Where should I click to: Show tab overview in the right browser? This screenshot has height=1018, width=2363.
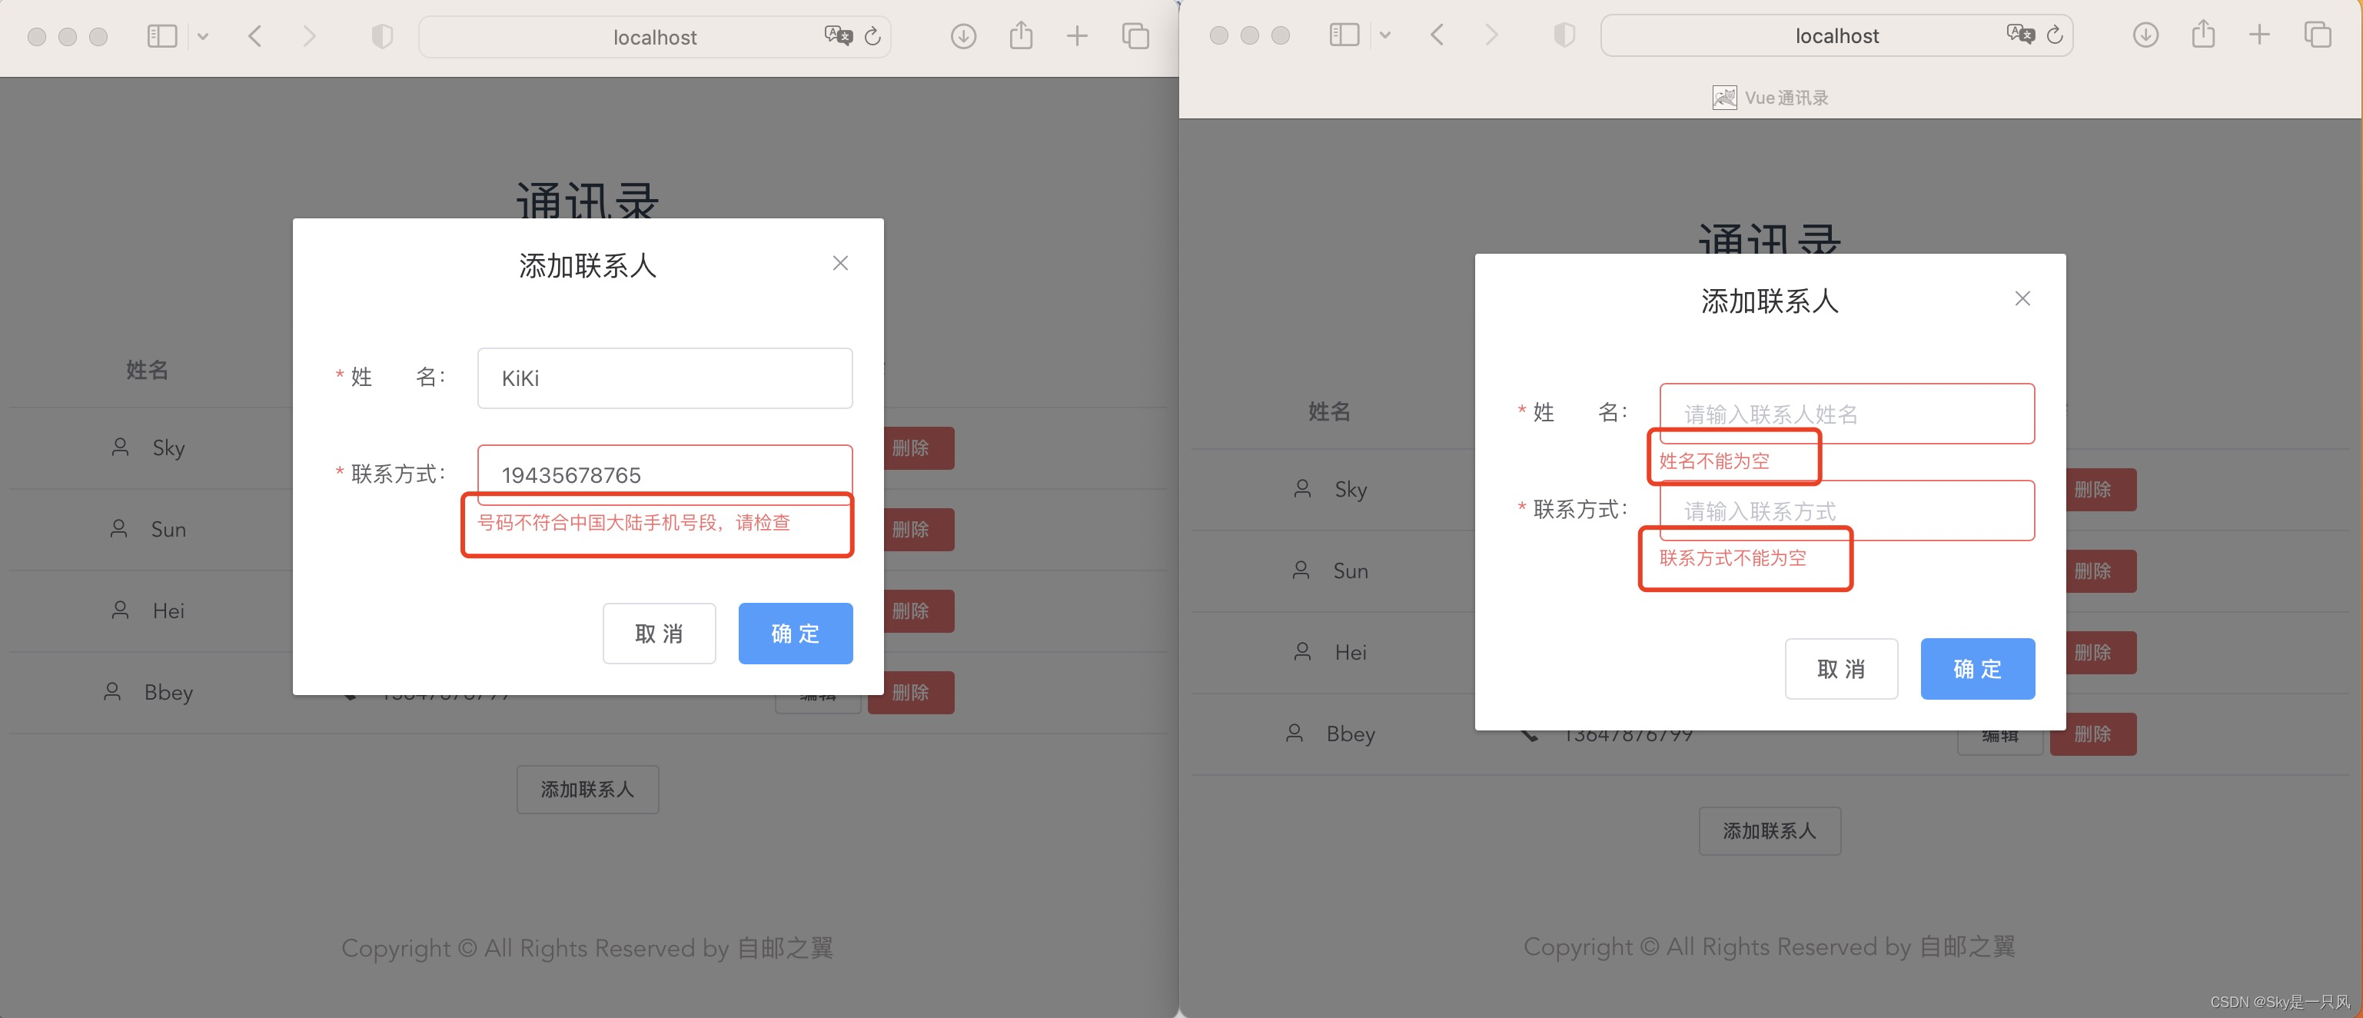tap(2317, 36)
